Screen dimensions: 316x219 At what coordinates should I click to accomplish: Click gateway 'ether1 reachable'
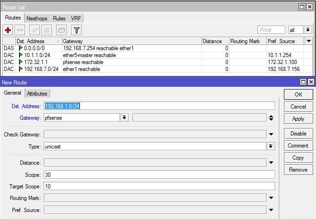tap(81, 69)
